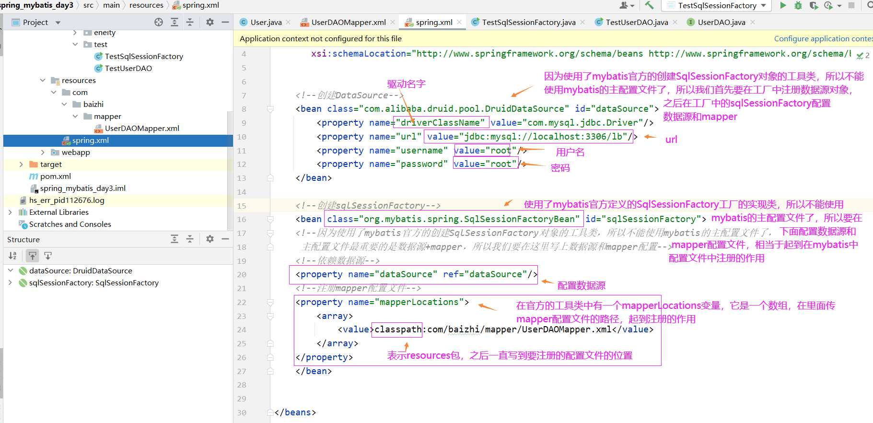Toggle autoscroll to source in Structure

pyautogui.click(x=33, y=256)
